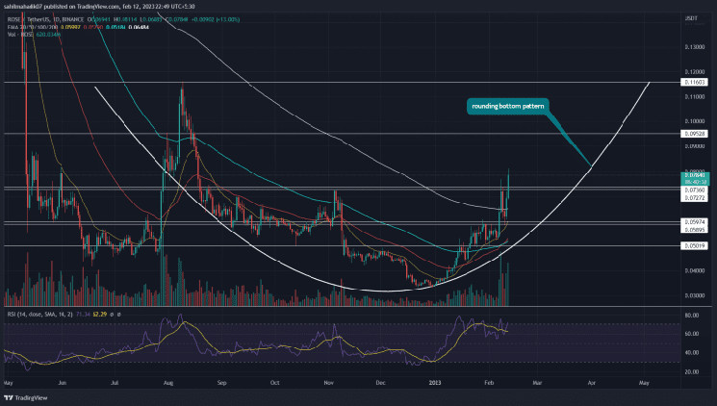Image resolution: width=717 pixels, height=406 pixels.
Task: Click the Feb label on time axis
Action: (x=489, y=383)
